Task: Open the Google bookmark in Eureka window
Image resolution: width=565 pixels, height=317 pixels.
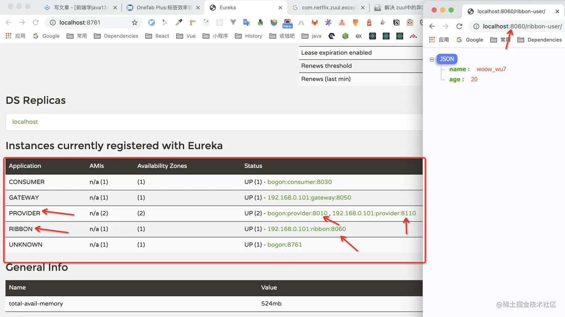Action: (x=46, y=36)
